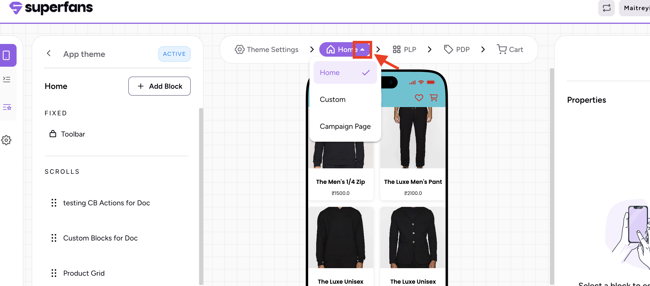Click drag handle for Product Grid
650x286 pixels.
click(54, 273)
